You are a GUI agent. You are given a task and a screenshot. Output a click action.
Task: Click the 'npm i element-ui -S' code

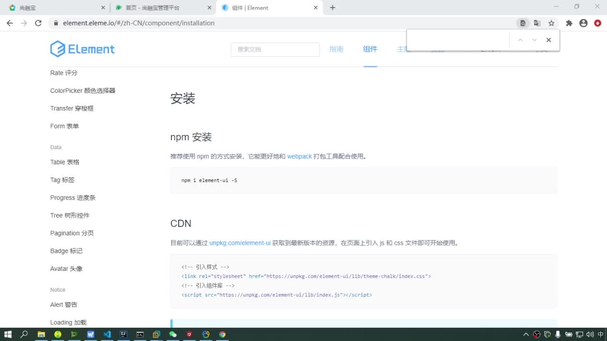[209, 180]
